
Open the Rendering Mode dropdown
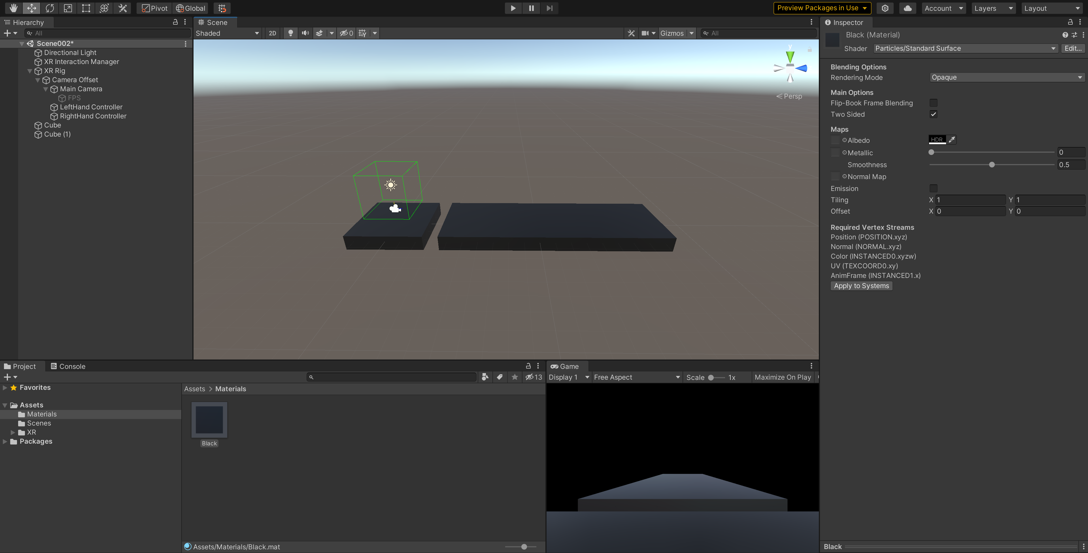point(1006,77)
